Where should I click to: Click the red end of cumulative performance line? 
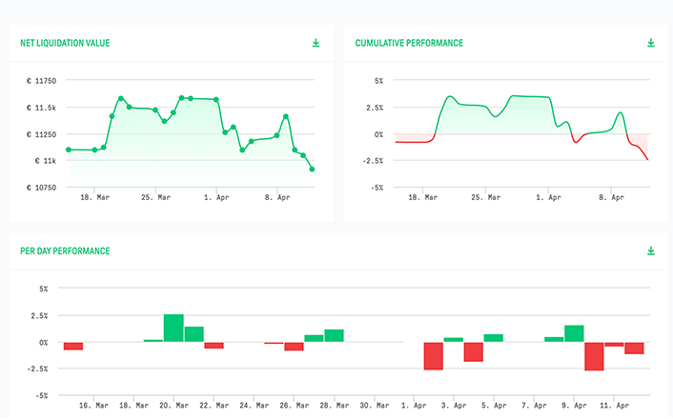pos(645,157)
